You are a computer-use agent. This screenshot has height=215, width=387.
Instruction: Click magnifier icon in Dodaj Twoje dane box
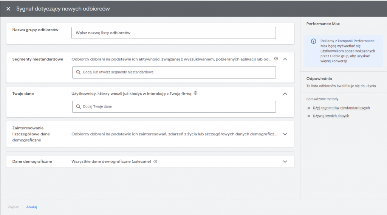(x=78, y=107)
